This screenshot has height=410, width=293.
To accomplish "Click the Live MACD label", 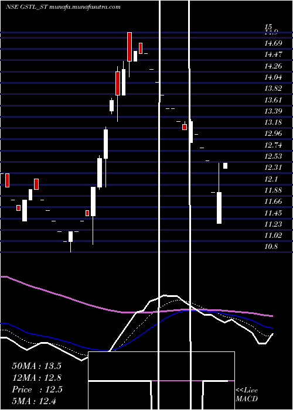I will 247,395.
